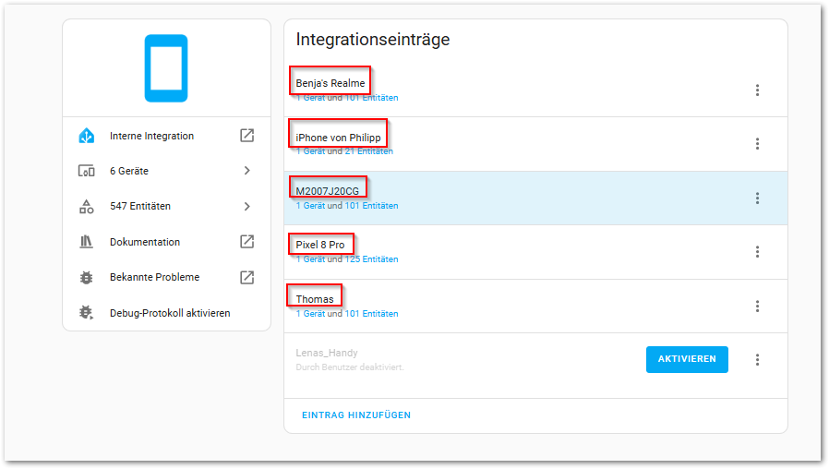Click Aktivieren button for Lenas_Handy
Screen dimensions: 829x469
point(686,359)
